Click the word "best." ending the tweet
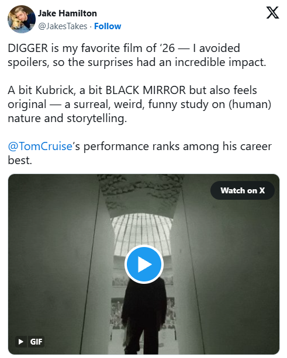Screen dimensions: 287x358 (20, 160)
